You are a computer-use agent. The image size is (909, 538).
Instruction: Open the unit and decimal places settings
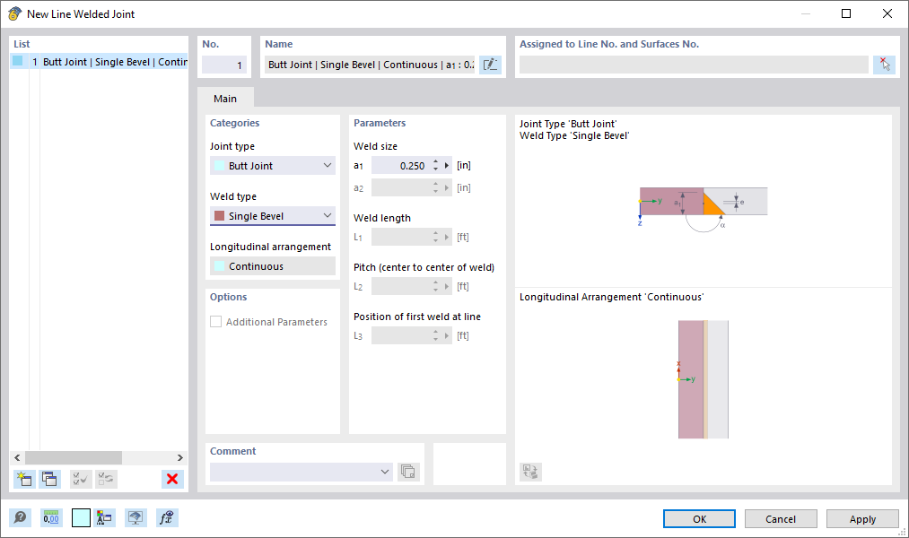click(x=51, y=517)
